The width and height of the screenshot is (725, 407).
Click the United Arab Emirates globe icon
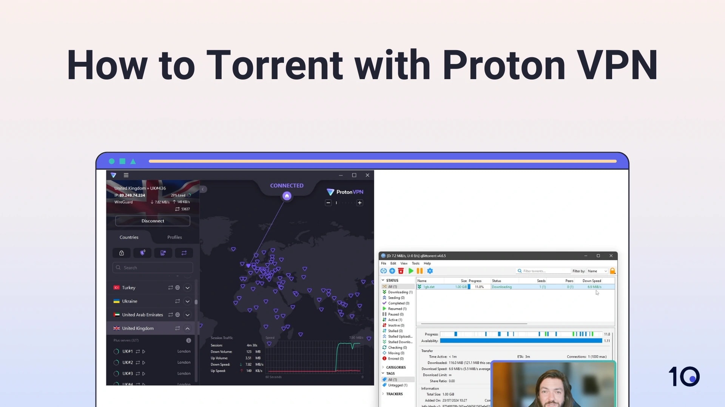(x=177, y=315)
